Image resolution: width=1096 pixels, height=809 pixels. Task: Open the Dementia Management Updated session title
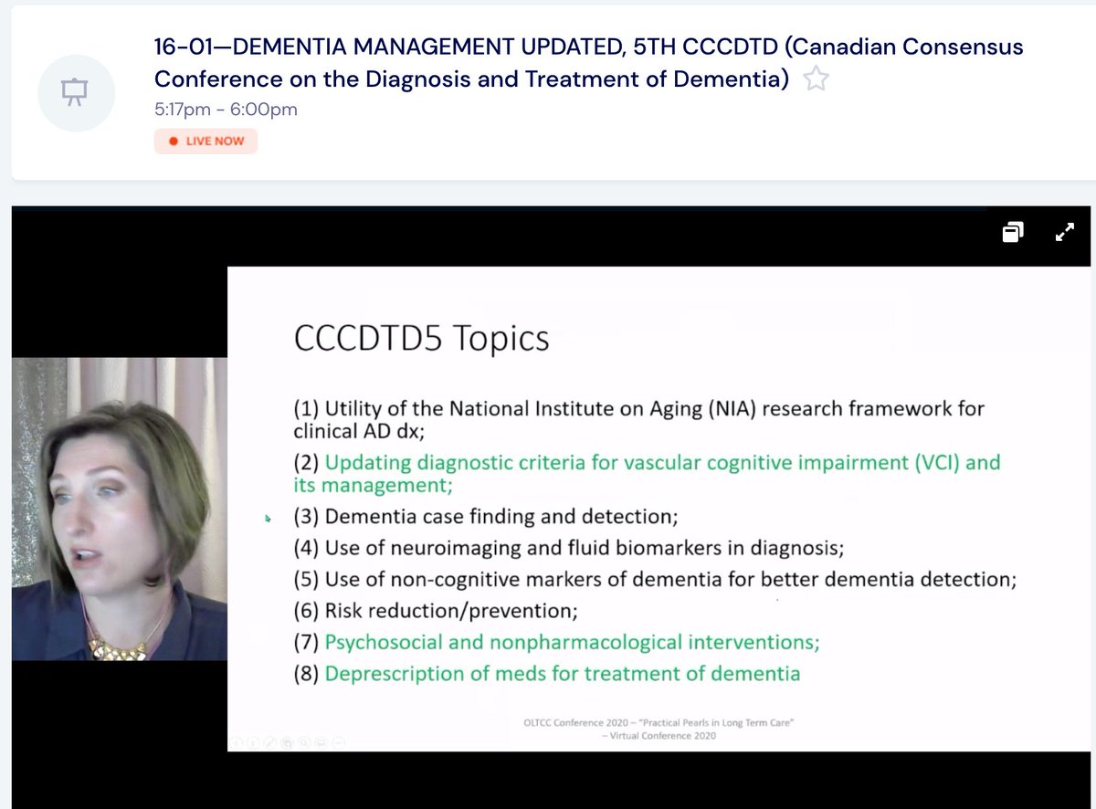pyautogui.click(x=589, y=63)
